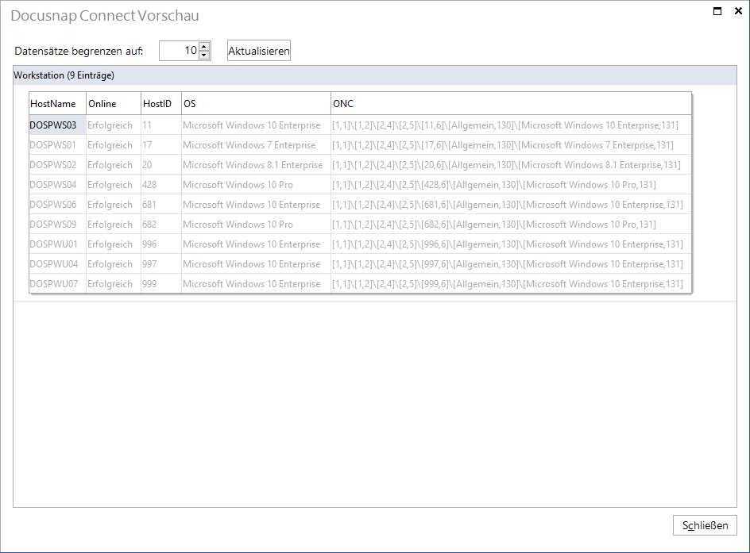Sort by the ONC column header
The image size is (750, 553).
point(511,104)
